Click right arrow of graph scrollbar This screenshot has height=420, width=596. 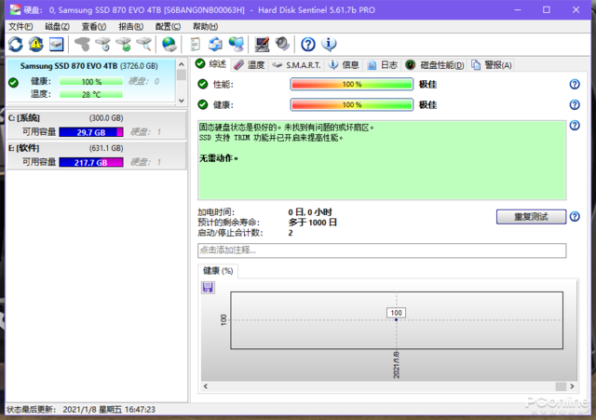point(572,386)
